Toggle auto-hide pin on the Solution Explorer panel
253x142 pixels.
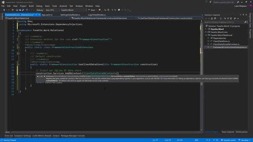[244, 15]
